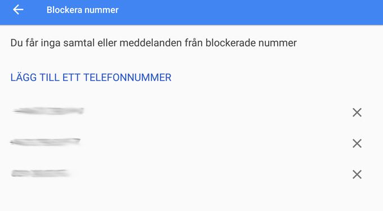Click the blue header bar area
Viewport: 383px width, 211px height.
(191, 12)
